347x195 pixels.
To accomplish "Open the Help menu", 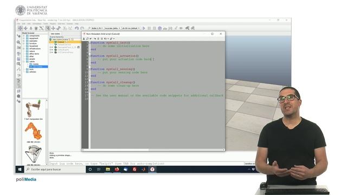I will pyautogui.click(x=76, y=24).
